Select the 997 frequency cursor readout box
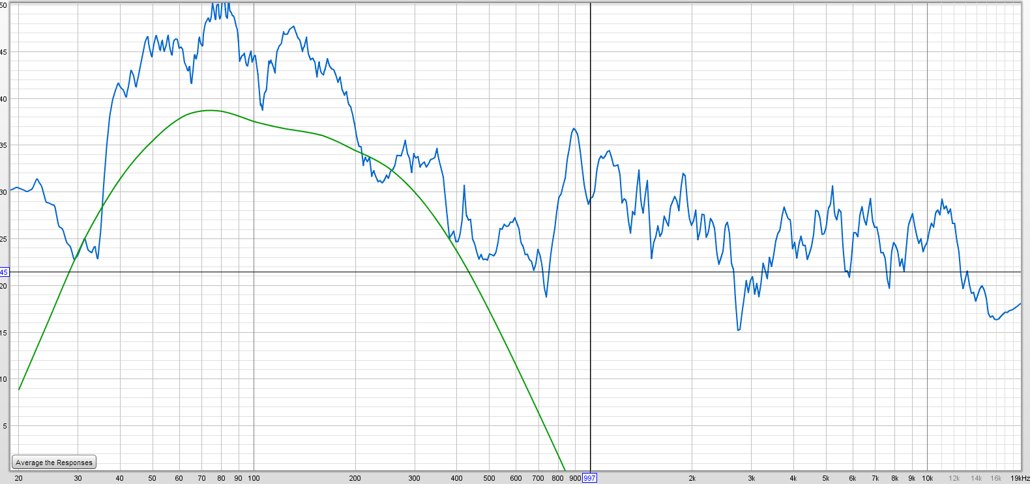 (589, 478)
